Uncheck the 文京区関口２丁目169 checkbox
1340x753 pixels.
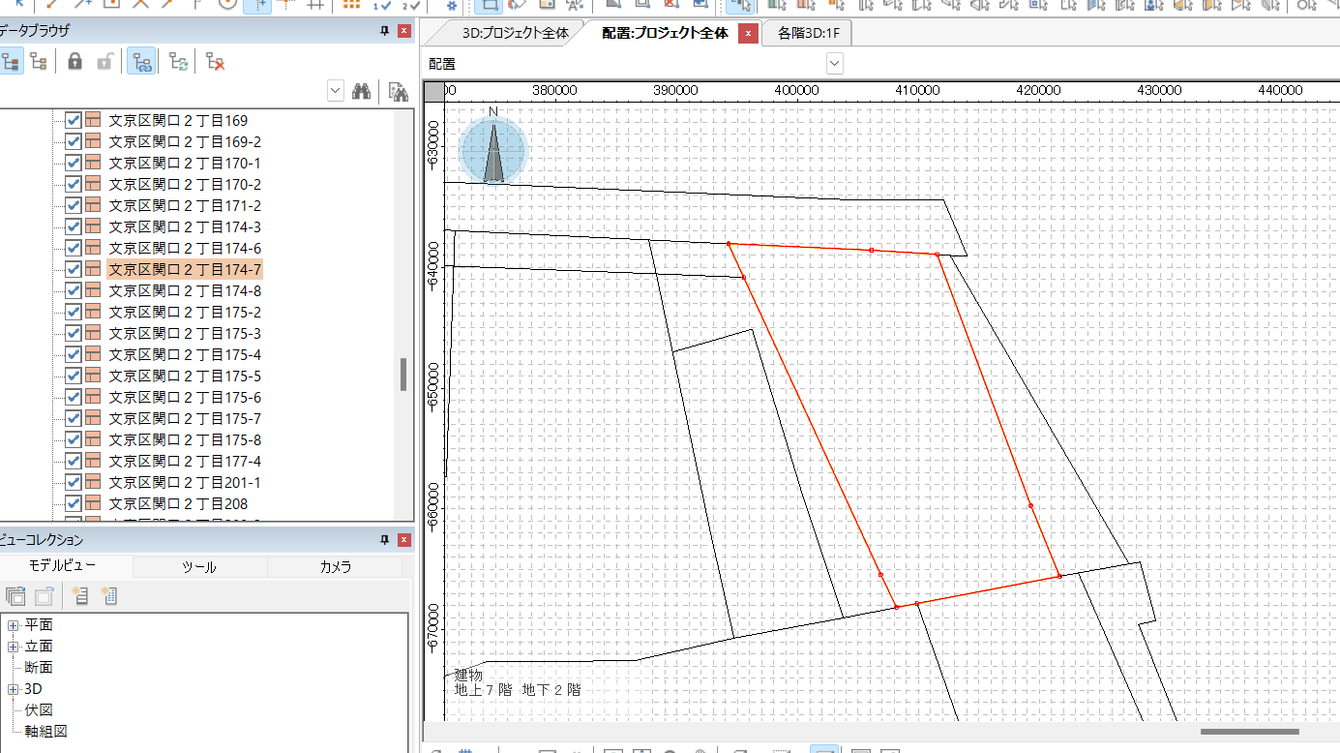tap(73, 121)
